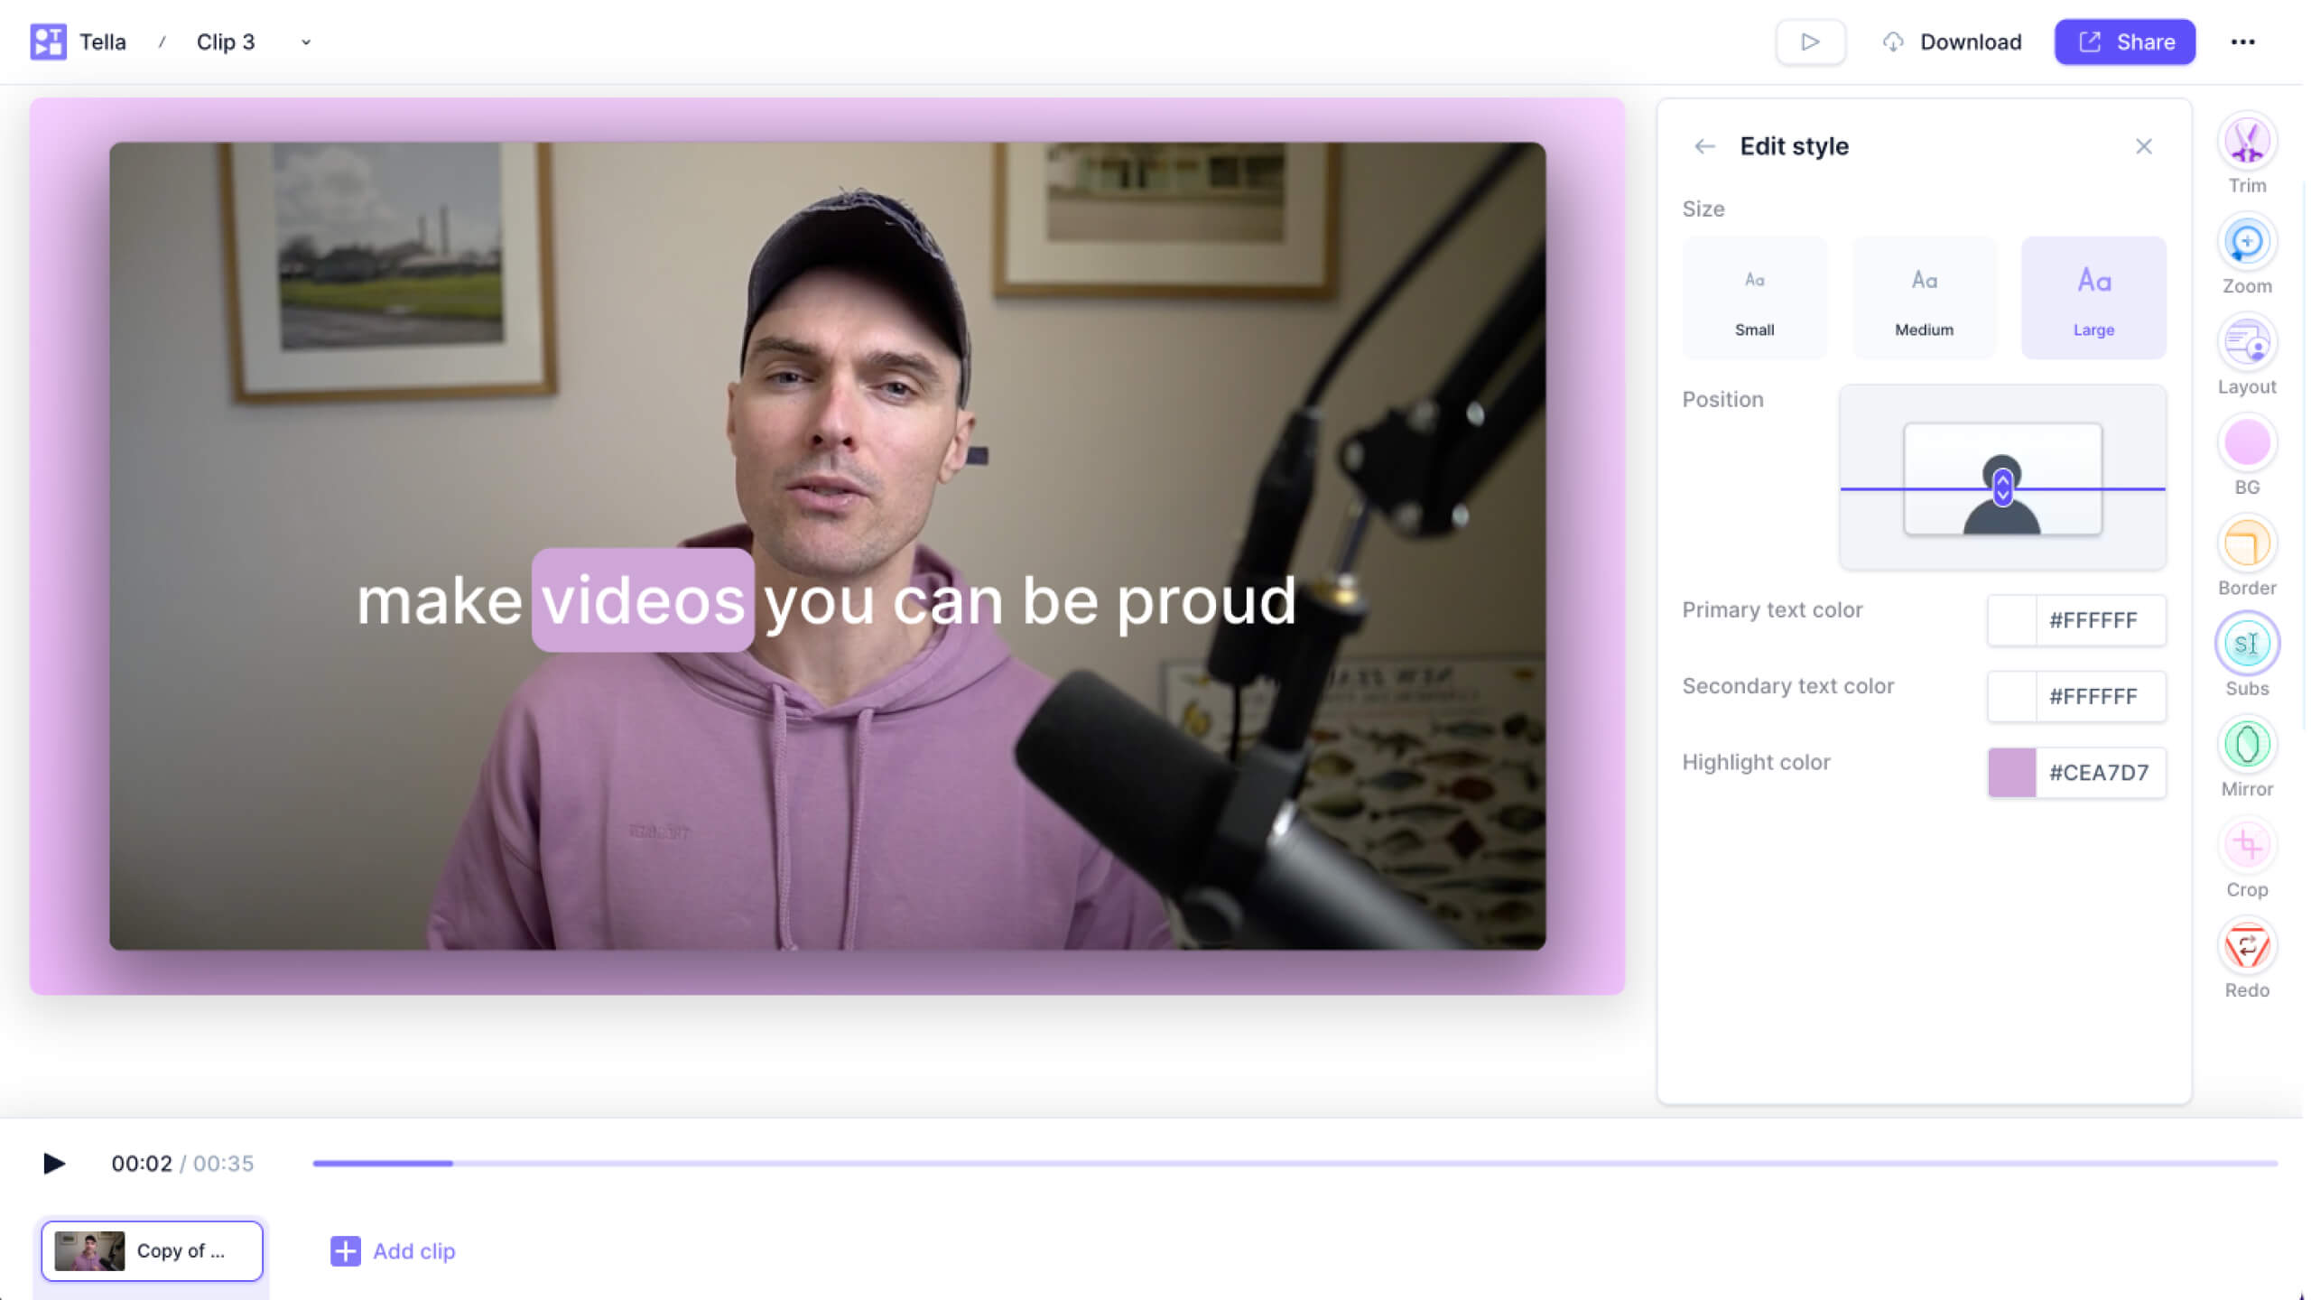This screenshot has width=2311, height=1300.
Task: Select the Crop tool
Action: (x=2247, y=843)
